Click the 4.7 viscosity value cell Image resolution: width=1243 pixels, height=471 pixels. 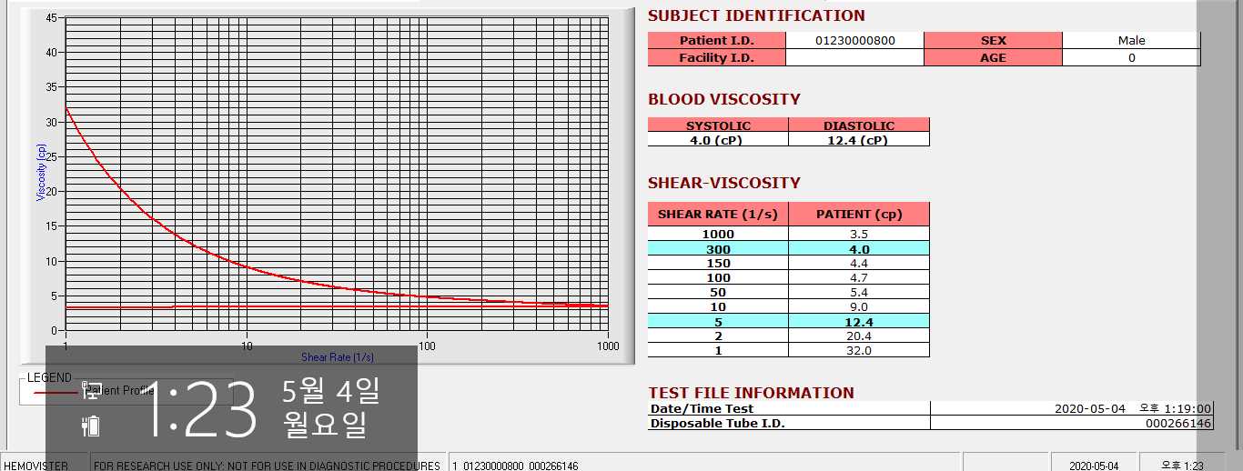click(859, 278)
